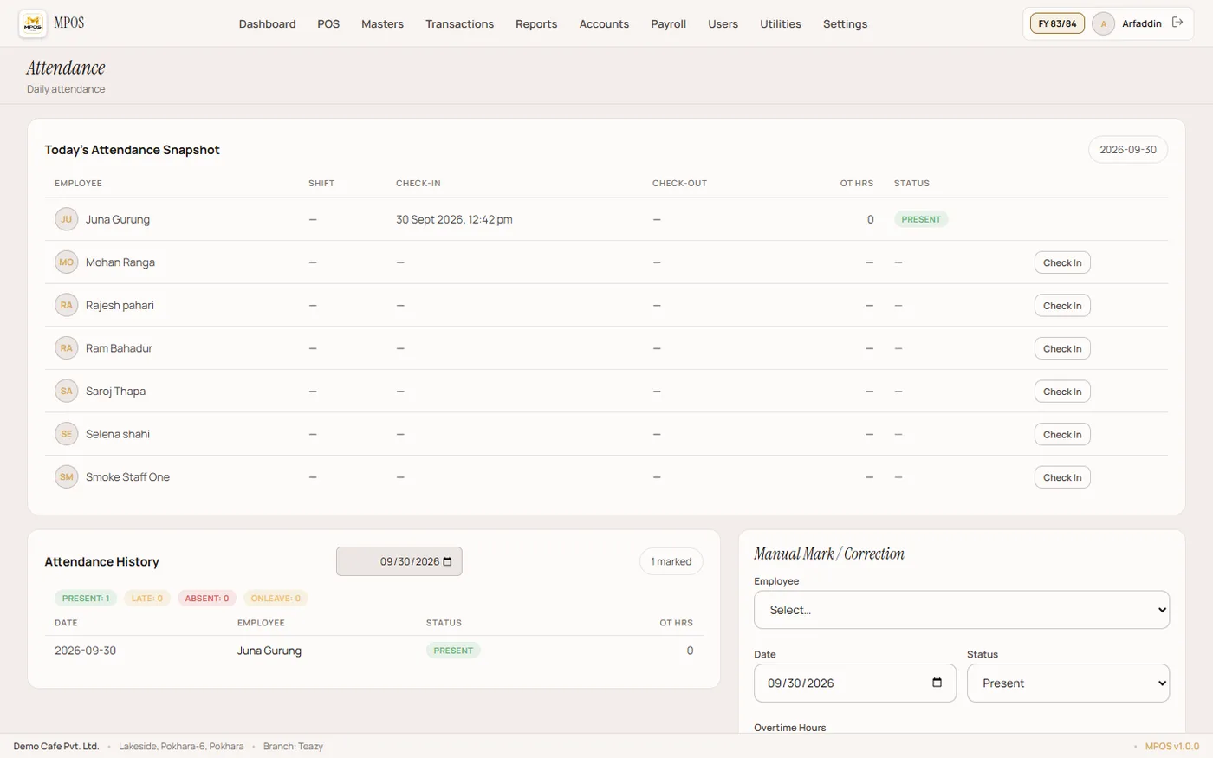Screen dimensions: 1213x758
Task: Click the ABSENT: 0 summary chip
Action: (x=207, y=599)
